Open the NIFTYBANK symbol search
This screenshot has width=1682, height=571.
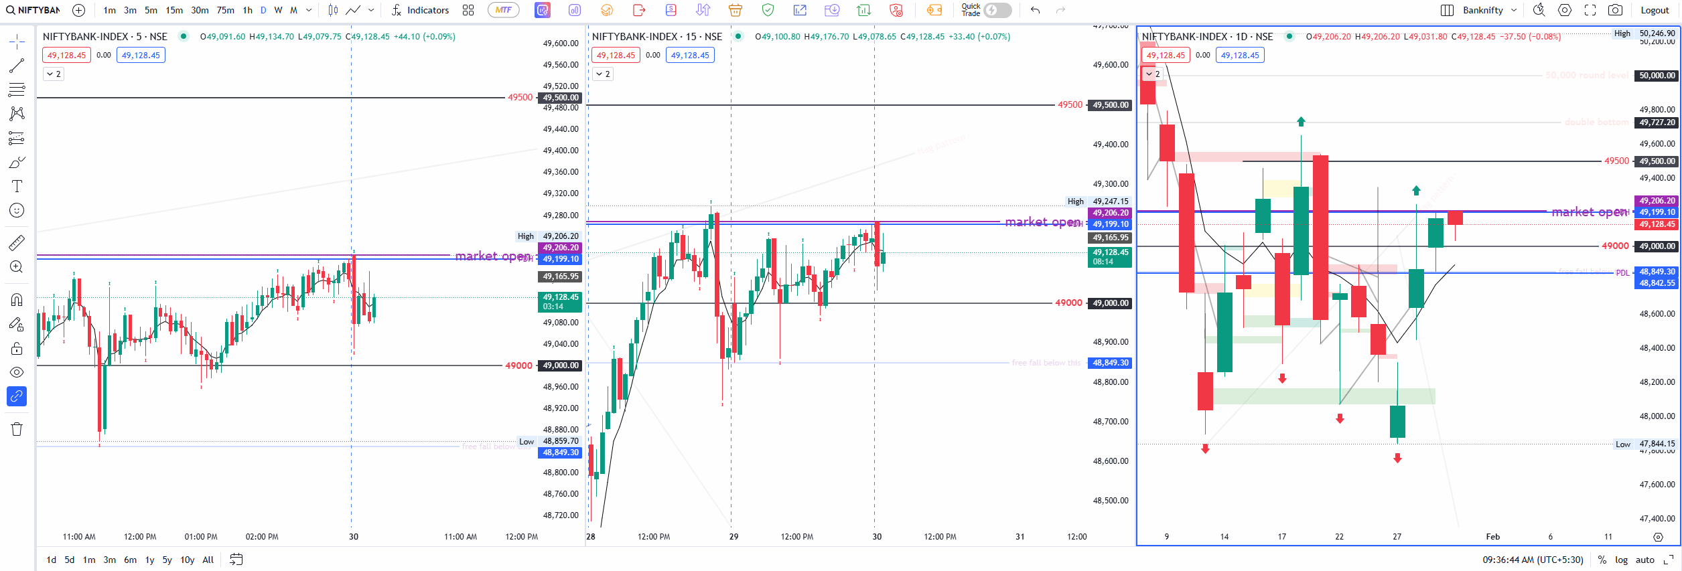(x=33, y=10)
